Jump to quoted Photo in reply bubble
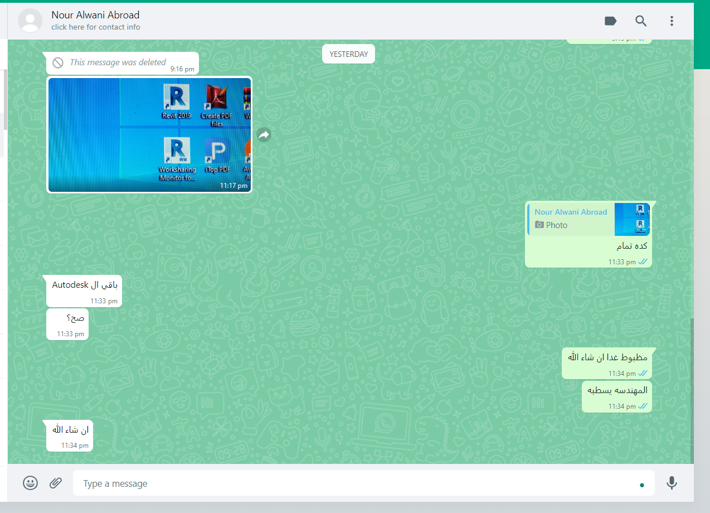Image resolution: width=710 pixels, height=513 pixels. [589, 219]
